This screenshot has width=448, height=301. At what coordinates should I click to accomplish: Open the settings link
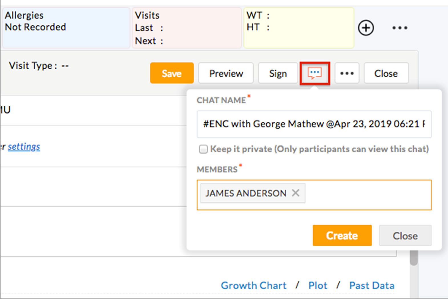tap(24, 147)
